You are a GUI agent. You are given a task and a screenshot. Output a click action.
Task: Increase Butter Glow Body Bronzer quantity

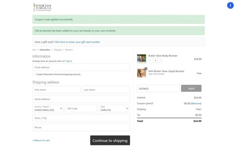pos(160,61)
